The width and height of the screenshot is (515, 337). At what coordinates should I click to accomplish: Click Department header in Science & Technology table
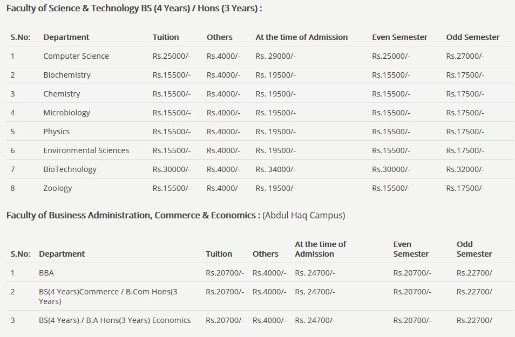coord(66,37)
